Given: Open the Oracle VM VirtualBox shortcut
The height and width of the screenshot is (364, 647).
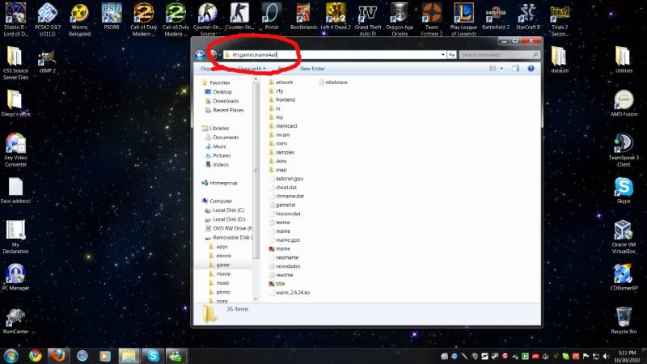Looking at the screenshot, I should coord(623,231).
